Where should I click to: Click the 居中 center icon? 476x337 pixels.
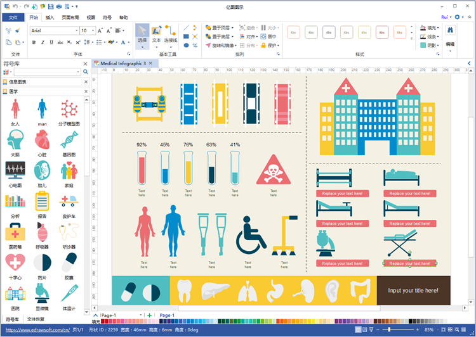268,37
